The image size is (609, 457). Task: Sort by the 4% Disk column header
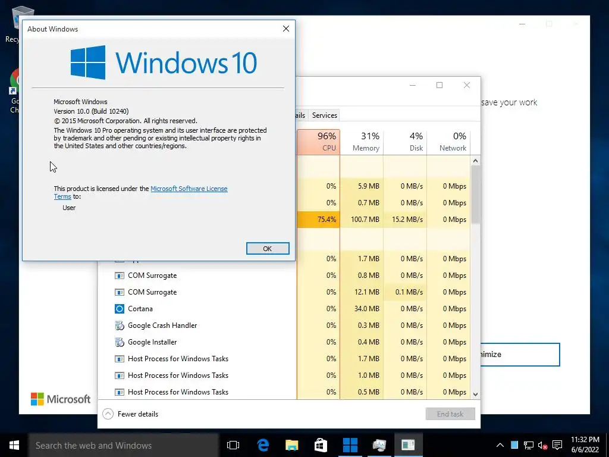(x=405, y=142)
